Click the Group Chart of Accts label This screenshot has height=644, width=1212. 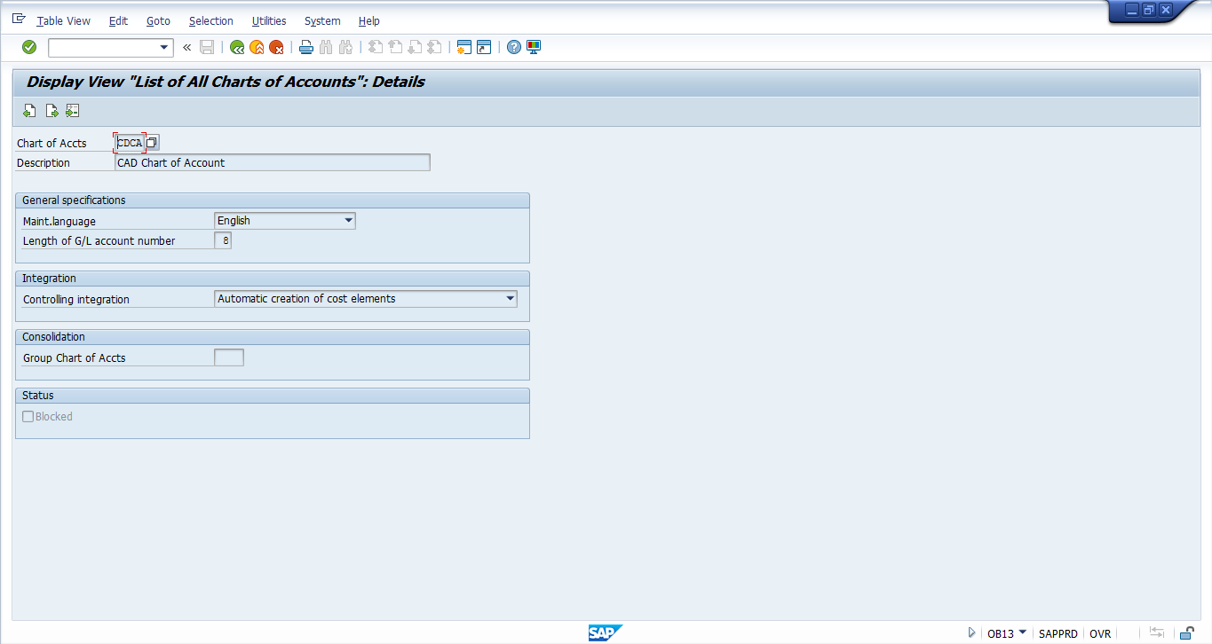(75, 357)
